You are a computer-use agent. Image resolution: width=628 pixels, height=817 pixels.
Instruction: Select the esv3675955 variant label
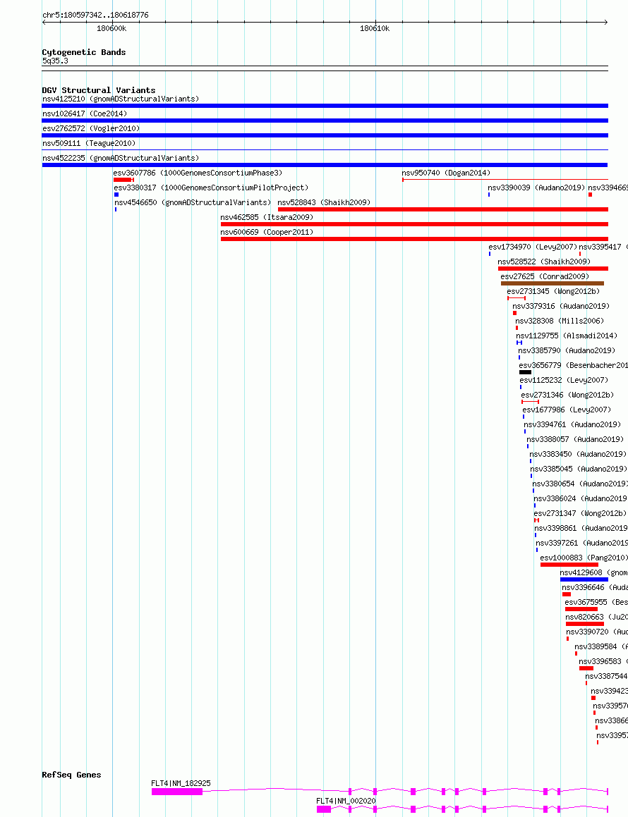596,602
